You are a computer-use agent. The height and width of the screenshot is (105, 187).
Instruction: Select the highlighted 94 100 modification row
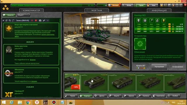159,29
